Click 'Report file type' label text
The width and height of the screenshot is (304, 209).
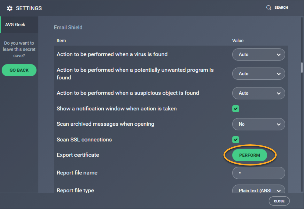tap(75, 190)
